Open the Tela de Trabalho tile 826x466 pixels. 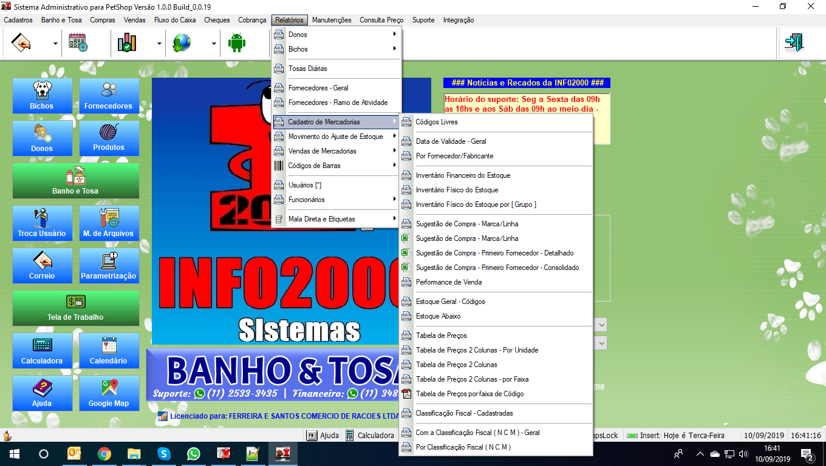(x=75, y=308)
